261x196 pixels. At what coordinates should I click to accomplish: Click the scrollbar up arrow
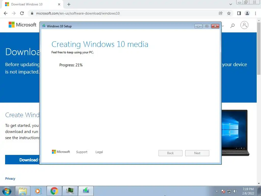point(259,20)
